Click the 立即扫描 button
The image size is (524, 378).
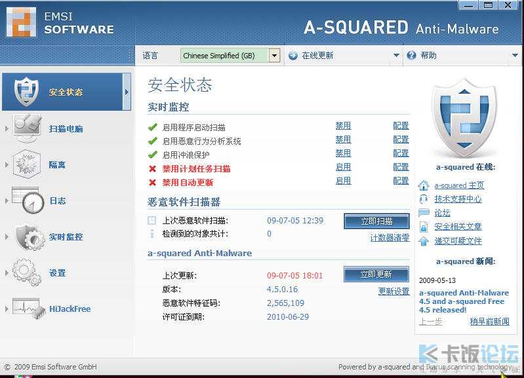[376, 221]
